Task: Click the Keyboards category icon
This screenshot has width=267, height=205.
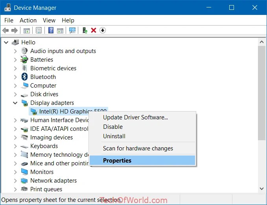Action: [x=24, y=146]
